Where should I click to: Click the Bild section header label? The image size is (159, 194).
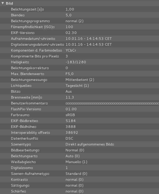tap(9, 3)
